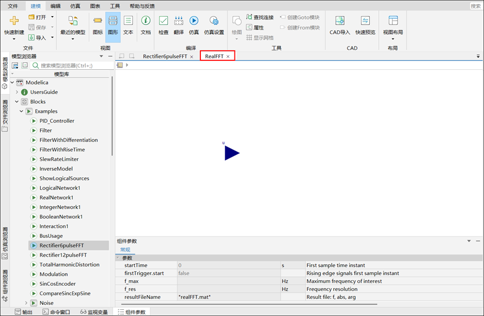The image size is (484, 316).
Task: Click 查找连接 find connection
Action: click(x=260, y=17)
